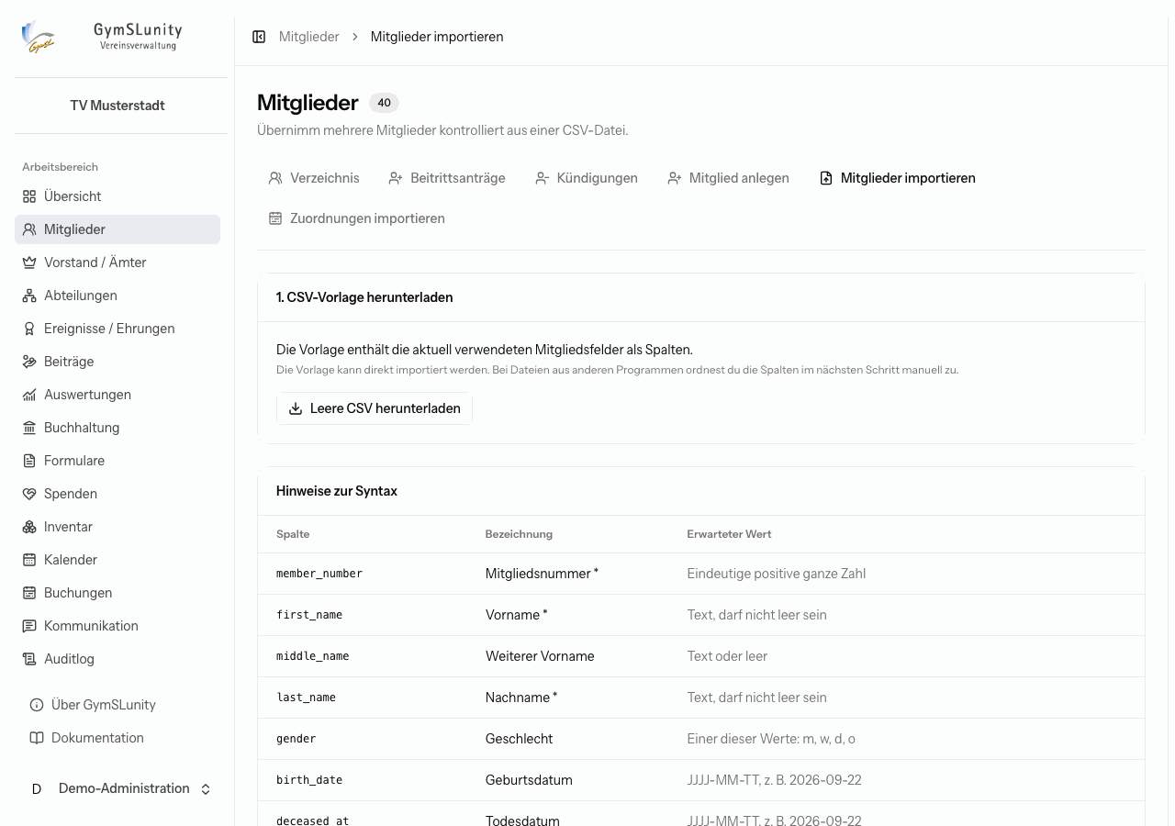Click the Kommunikation message icon
This screenshot has width=1175, height=826.
(x=29, y=626)
